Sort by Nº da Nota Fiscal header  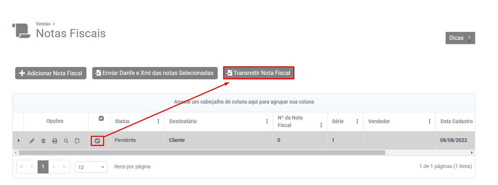coord(290,121)
